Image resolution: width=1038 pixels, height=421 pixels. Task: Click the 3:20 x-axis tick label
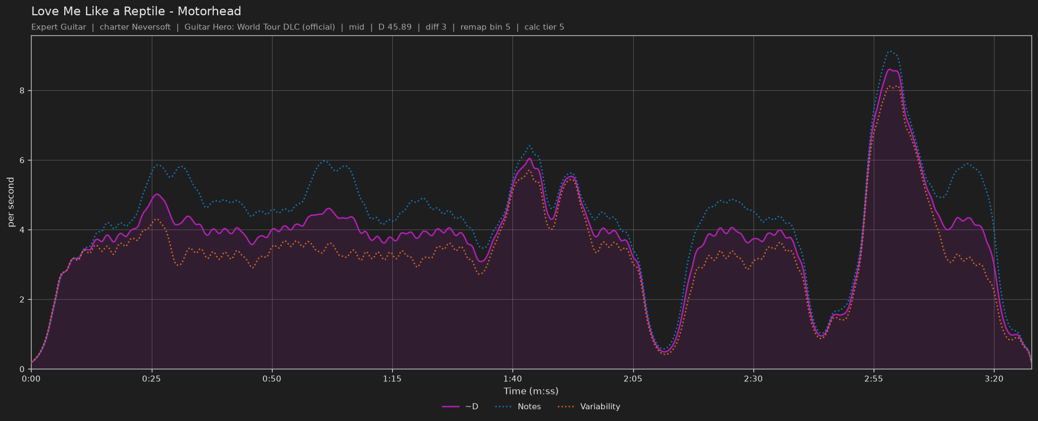coord(994,379)
